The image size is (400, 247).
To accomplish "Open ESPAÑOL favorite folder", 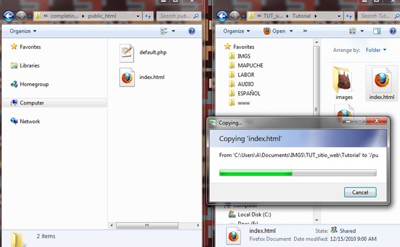I will [244, 93].
